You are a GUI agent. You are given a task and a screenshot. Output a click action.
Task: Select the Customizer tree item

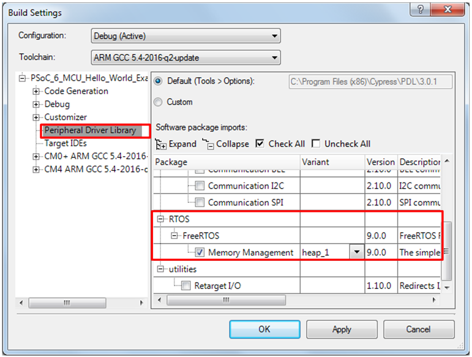coord(66,117)
